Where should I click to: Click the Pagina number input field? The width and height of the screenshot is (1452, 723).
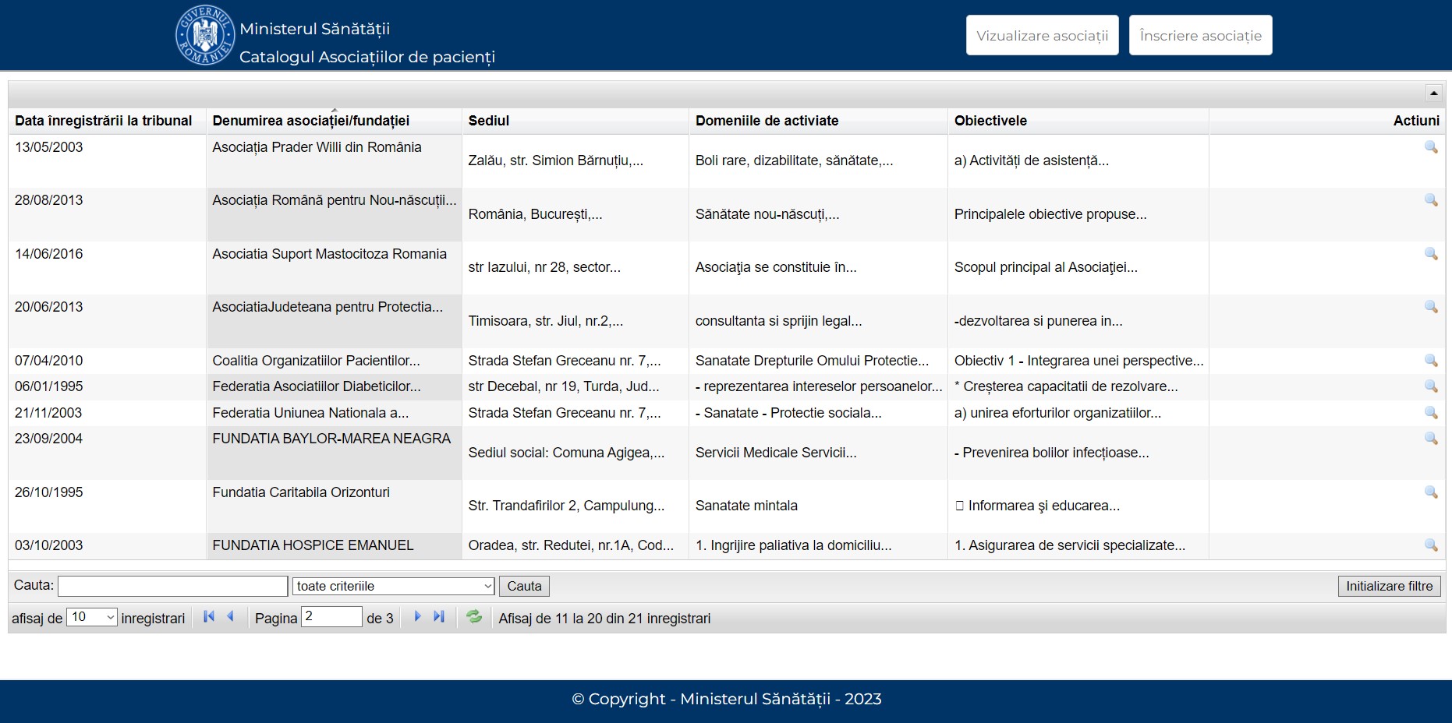[331, 617]
